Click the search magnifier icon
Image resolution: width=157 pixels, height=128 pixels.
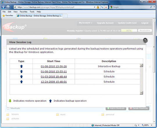[151, 7]
